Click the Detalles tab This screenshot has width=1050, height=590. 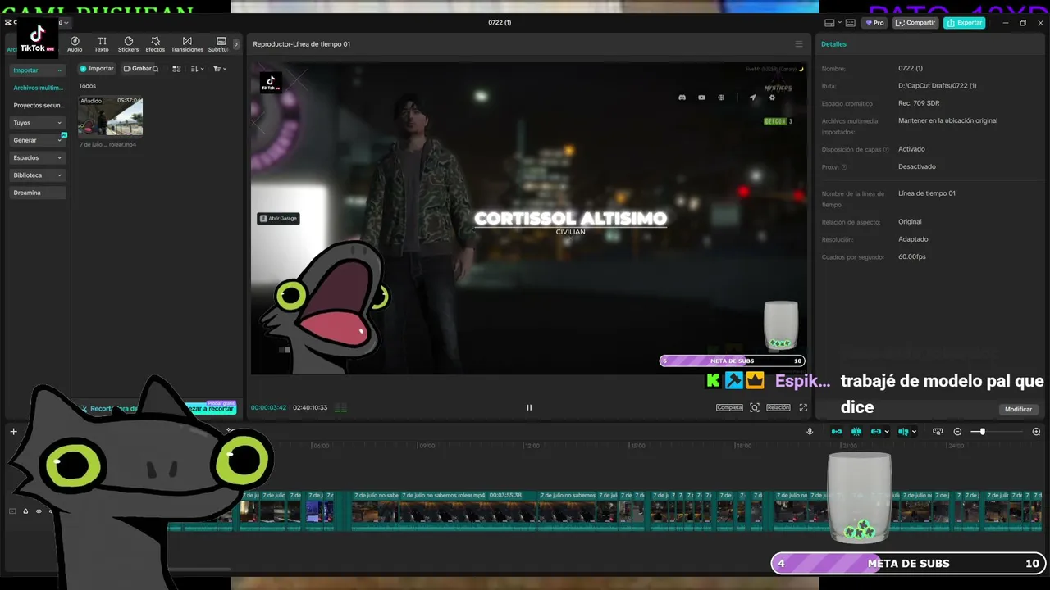pos(834,44)
